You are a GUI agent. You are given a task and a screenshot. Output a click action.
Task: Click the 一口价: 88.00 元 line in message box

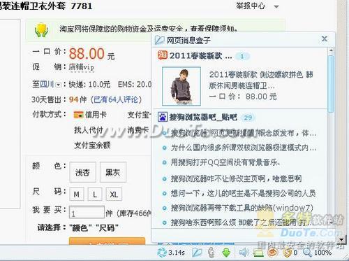(243, 96)
